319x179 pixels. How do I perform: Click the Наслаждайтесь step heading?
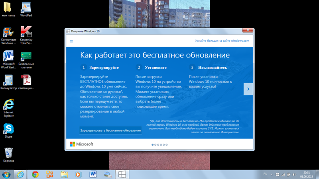click(x=213, y=68)
